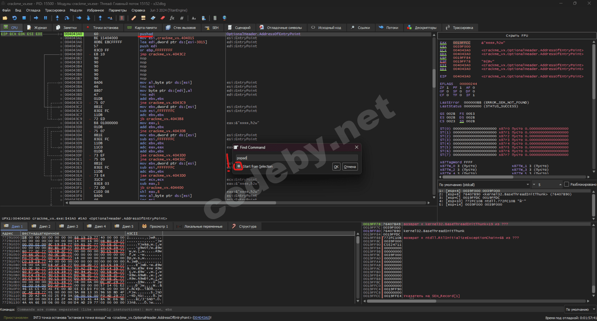The width and height of the screenshot is (597, 321).
Task: Tick the Разблокировано checkbox
Action: point(566,184)
